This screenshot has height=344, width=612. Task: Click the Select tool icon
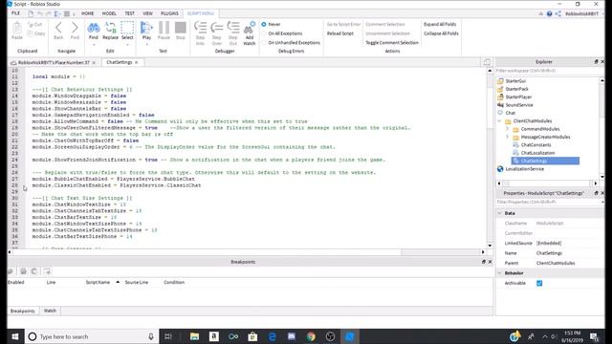click(127, 28)
